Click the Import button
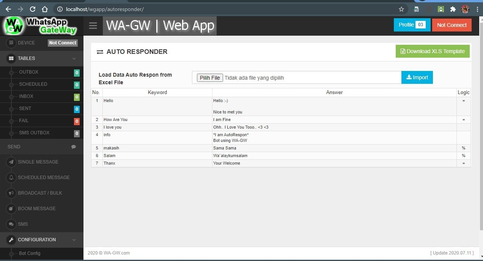The height and width of the screenshot is (261, 483). click(417, 77)
